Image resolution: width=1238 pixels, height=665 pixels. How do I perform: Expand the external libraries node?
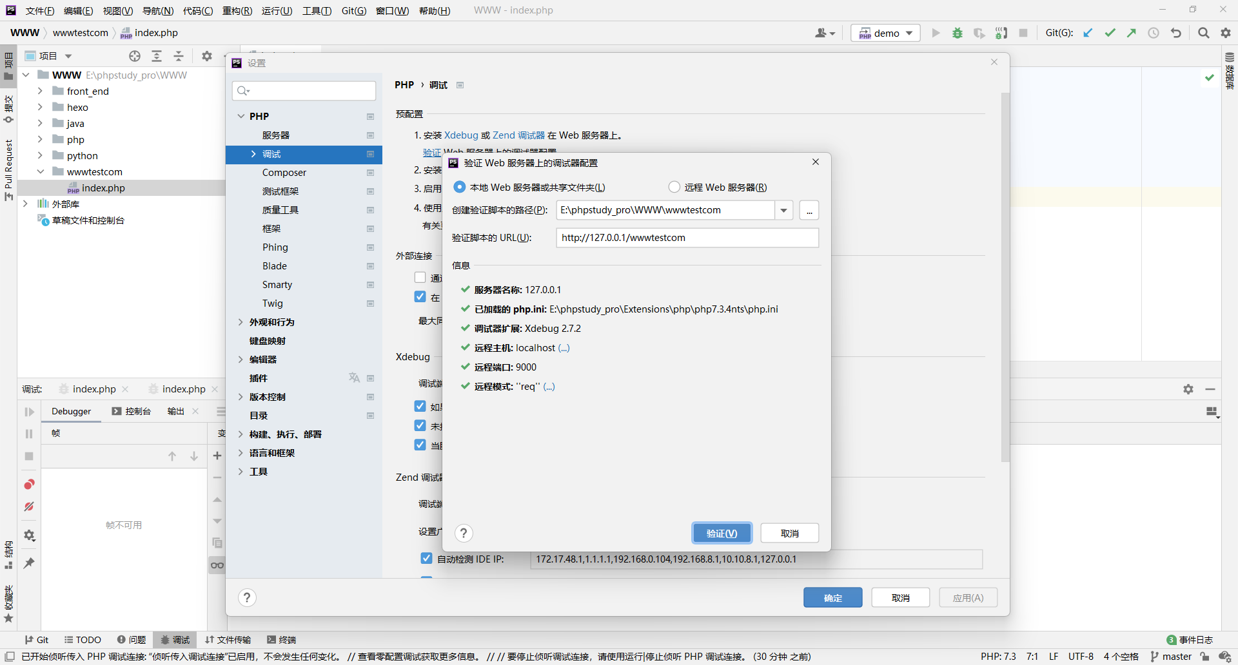point(25,204)
